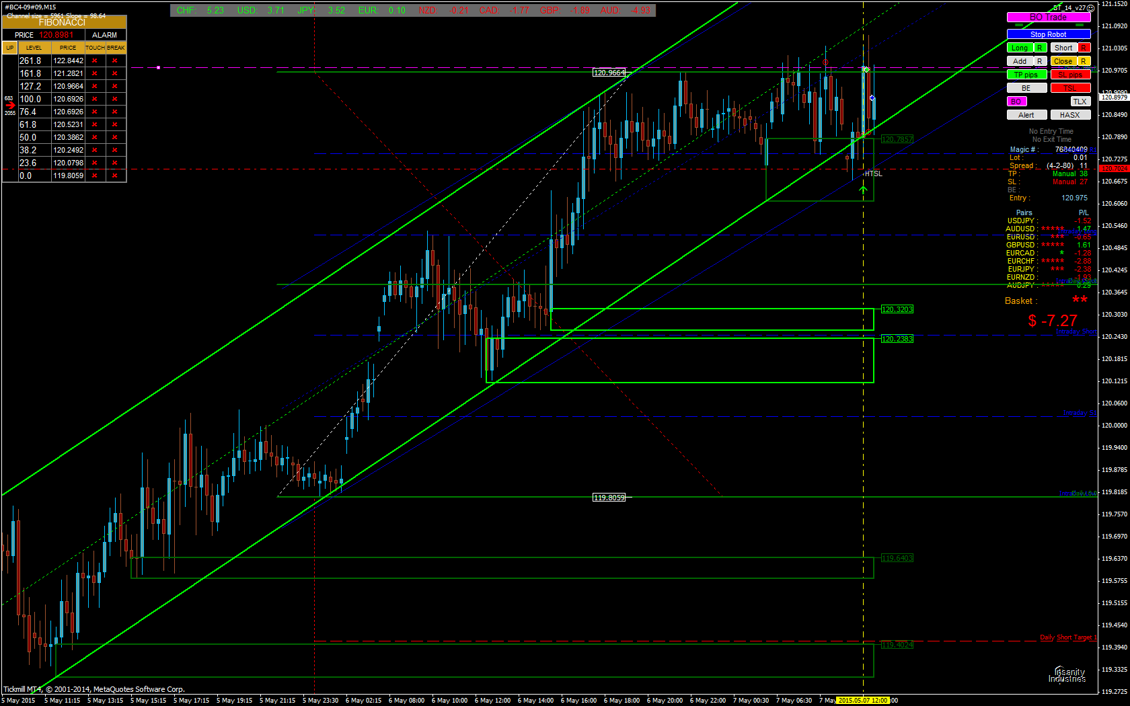Click the green R next to Long
The height and width of the screenshot is (706, 1130).
[1040, 48]
